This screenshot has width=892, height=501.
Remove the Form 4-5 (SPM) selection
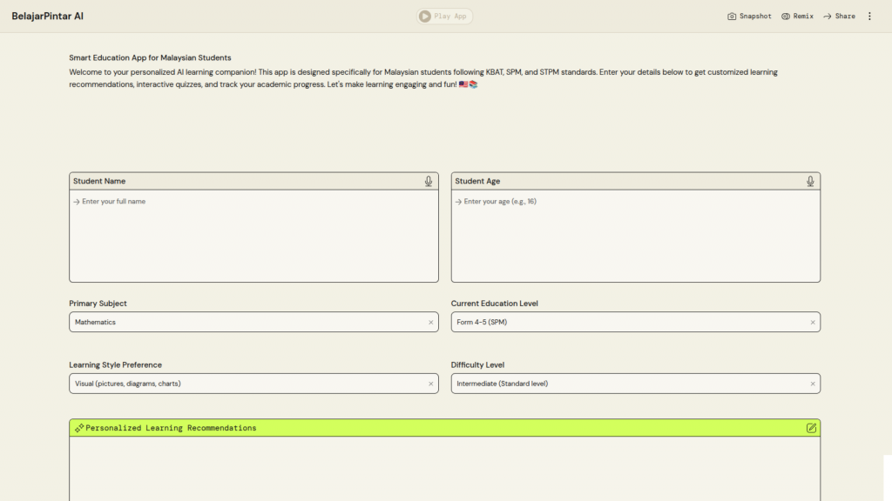pos(813,322)
